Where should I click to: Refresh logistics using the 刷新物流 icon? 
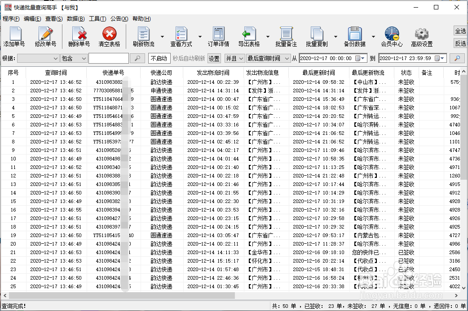(143, 36)
